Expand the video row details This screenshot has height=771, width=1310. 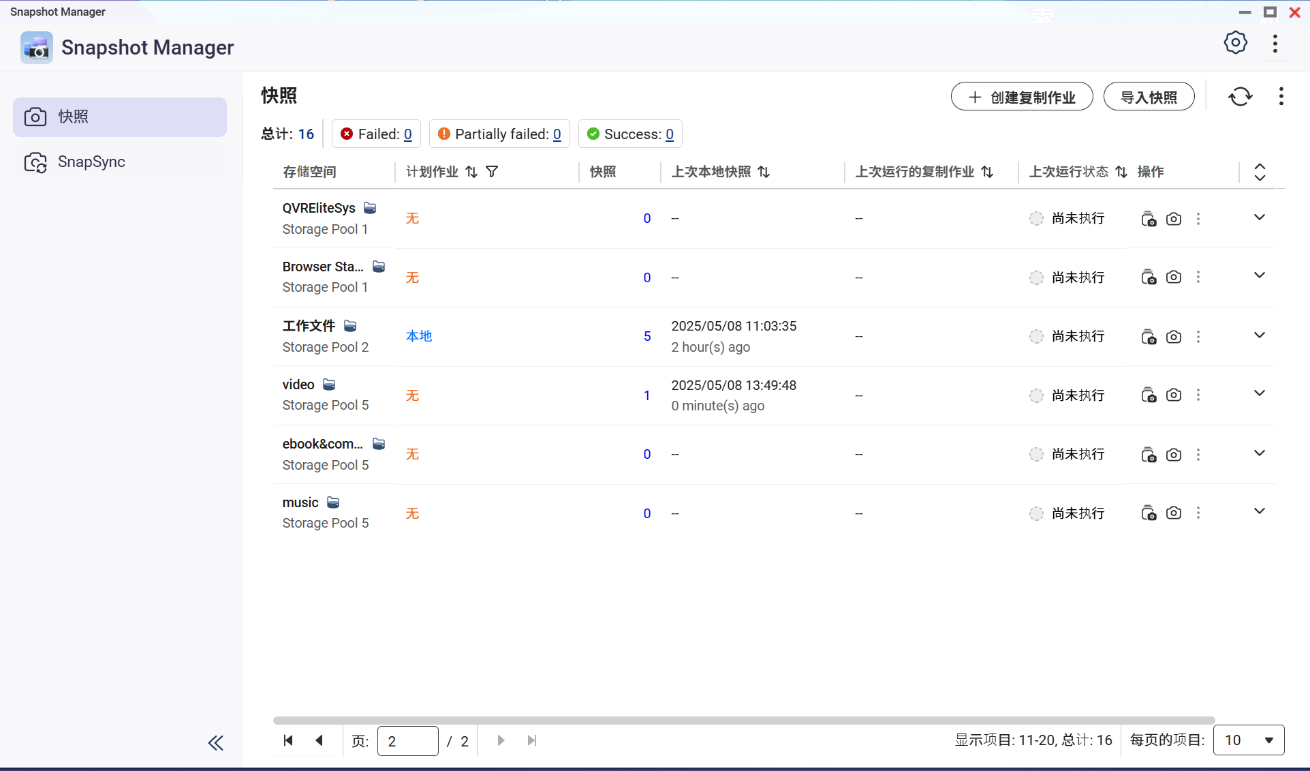1260,393
